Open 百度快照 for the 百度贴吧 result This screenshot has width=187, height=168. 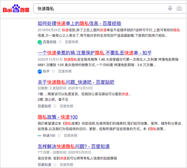pyautogui.click(x=67, y=106)
